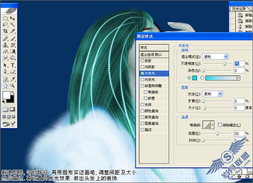
Task: Select the Path Selection arrow tool
Action: (5, 65)
